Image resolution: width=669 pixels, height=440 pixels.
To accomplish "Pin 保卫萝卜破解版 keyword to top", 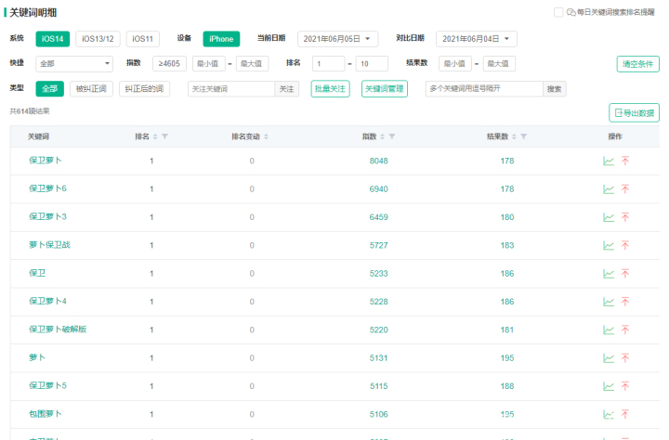I will [x=625, y=330].
